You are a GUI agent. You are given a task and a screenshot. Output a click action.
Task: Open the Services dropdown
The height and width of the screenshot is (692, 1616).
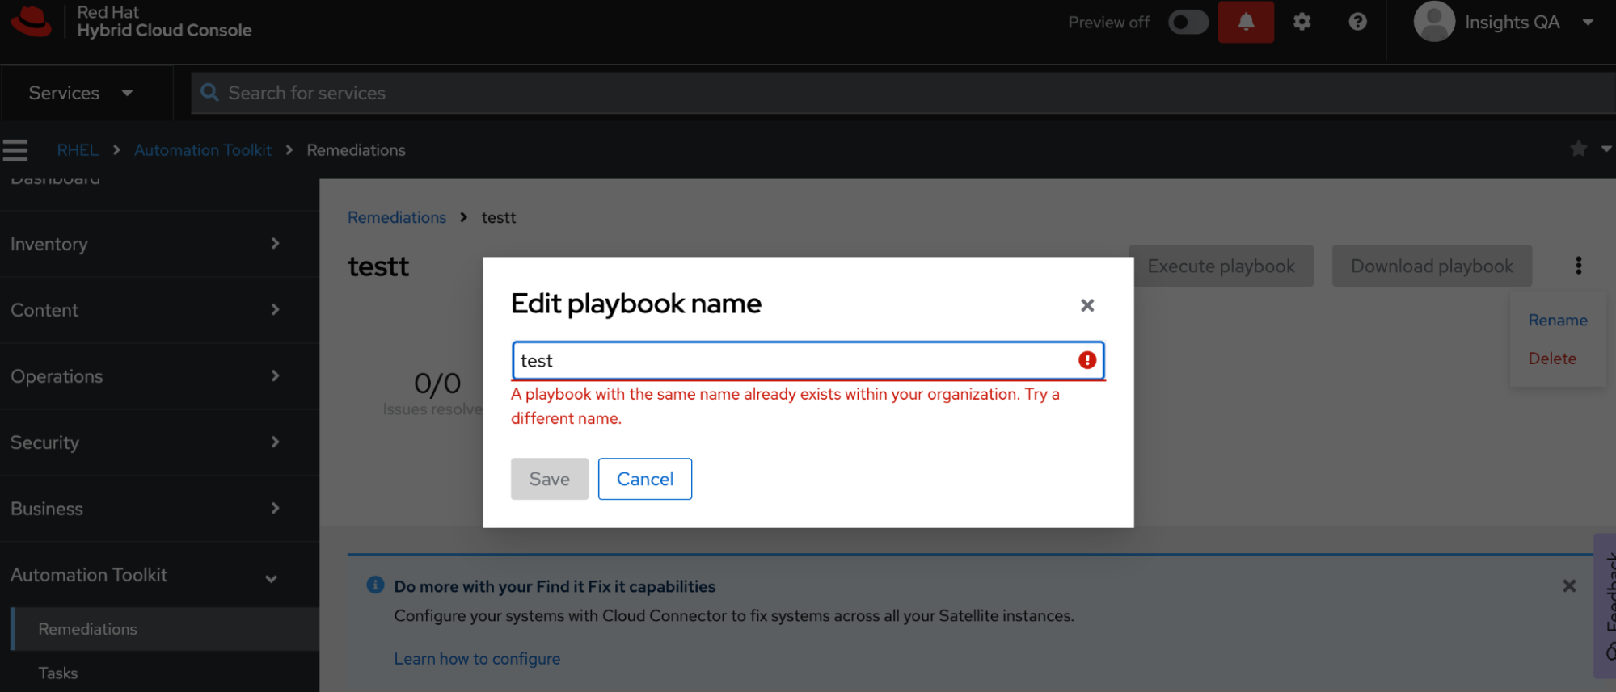pos(81,93)
